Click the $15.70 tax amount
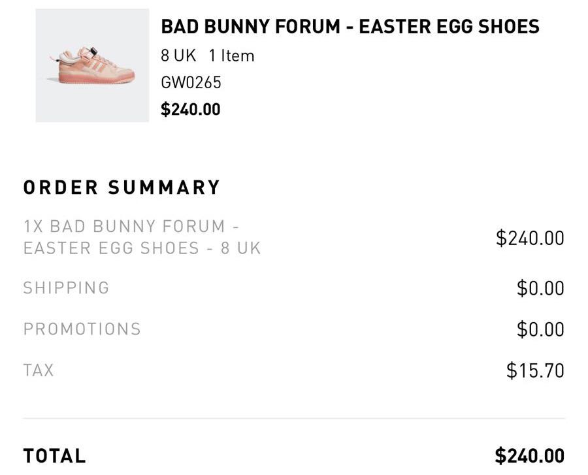The image size is (588, 475). point(535,370)
